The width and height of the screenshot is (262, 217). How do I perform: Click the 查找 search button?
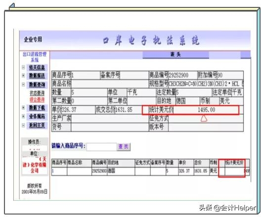(x=124, y=147)
